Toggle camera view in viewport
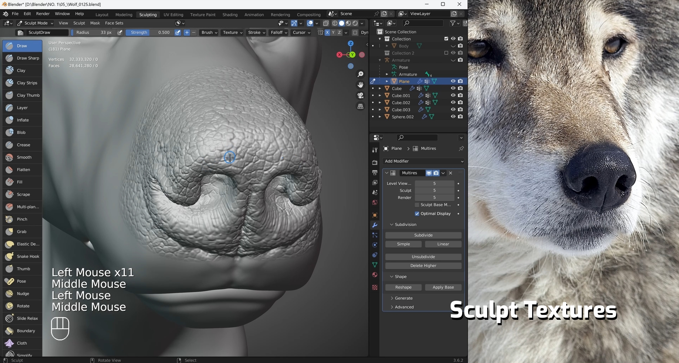This screenshot has height=363, width=679. (360, 96)
